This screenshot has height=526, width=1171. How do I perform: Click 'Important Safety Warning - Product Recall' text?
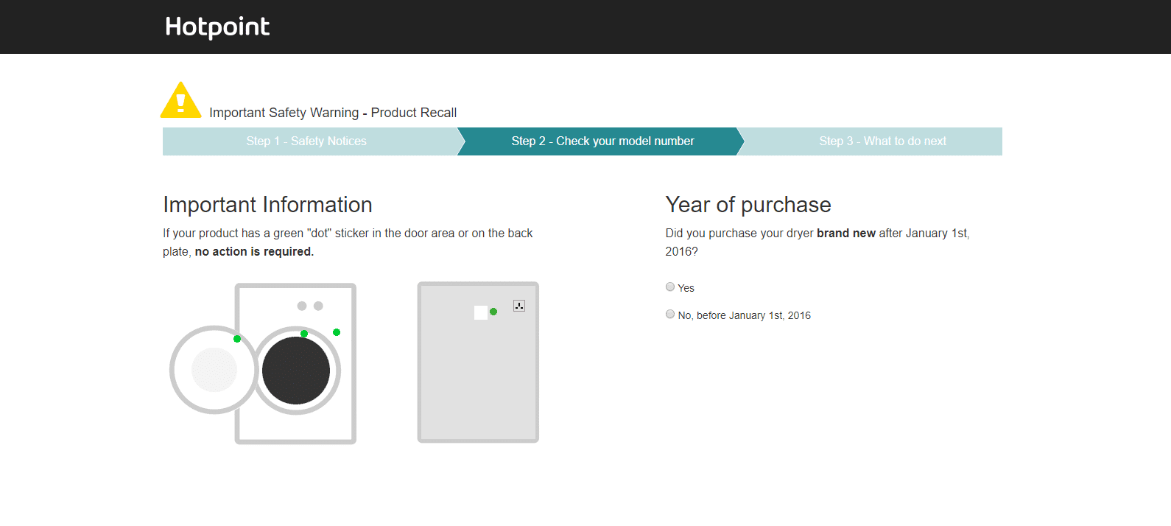coord(333,113)
